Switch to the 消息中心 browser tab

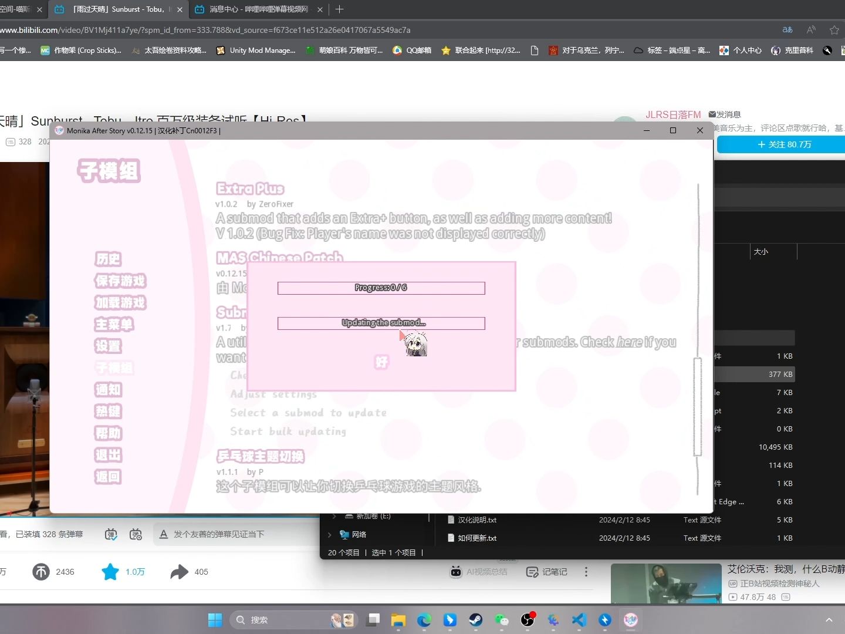(258, 9)
